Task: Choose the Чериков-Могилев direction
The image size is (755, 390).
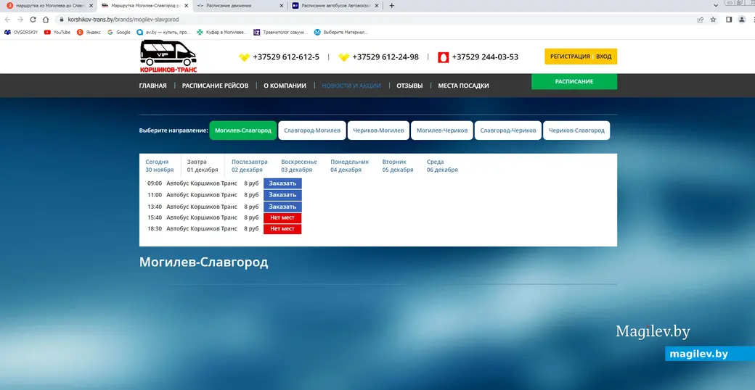Action: click(377, 130)
